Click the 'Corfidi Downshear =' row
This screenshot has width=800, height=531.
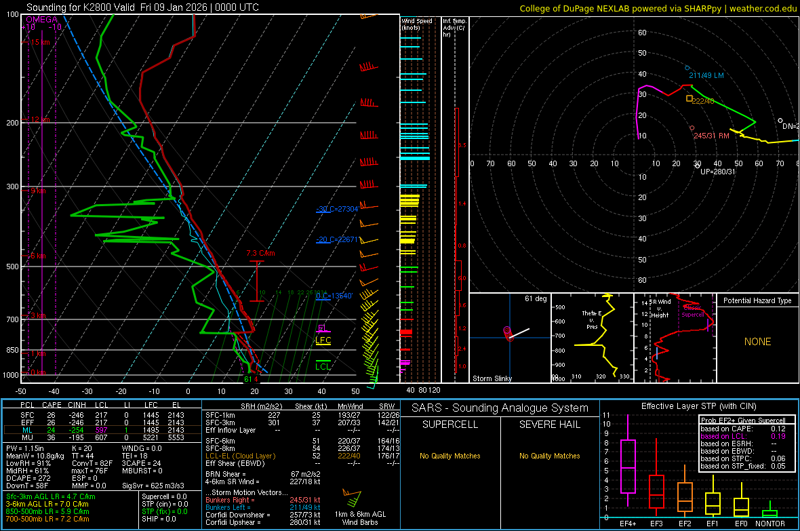pos(263,515)
